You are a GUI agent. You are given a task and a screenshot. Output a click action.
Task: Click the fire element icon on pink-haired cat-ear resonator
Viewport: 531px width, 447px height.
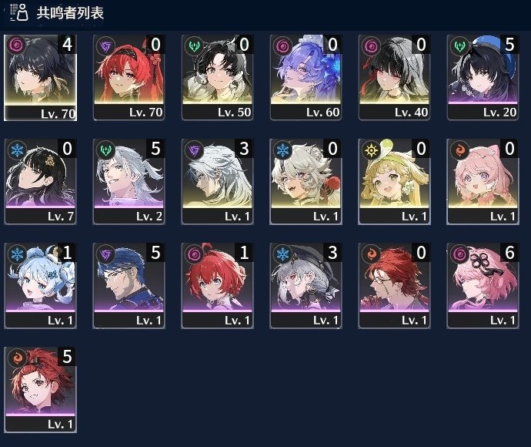coord(459,150)
